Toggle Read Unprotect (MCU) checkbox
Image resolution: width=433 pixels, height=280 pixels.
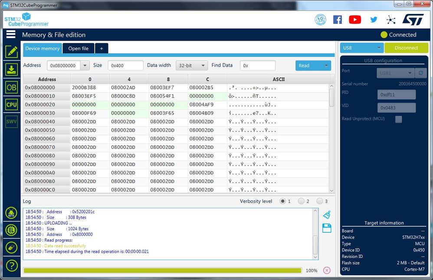[x=398, y=119]
